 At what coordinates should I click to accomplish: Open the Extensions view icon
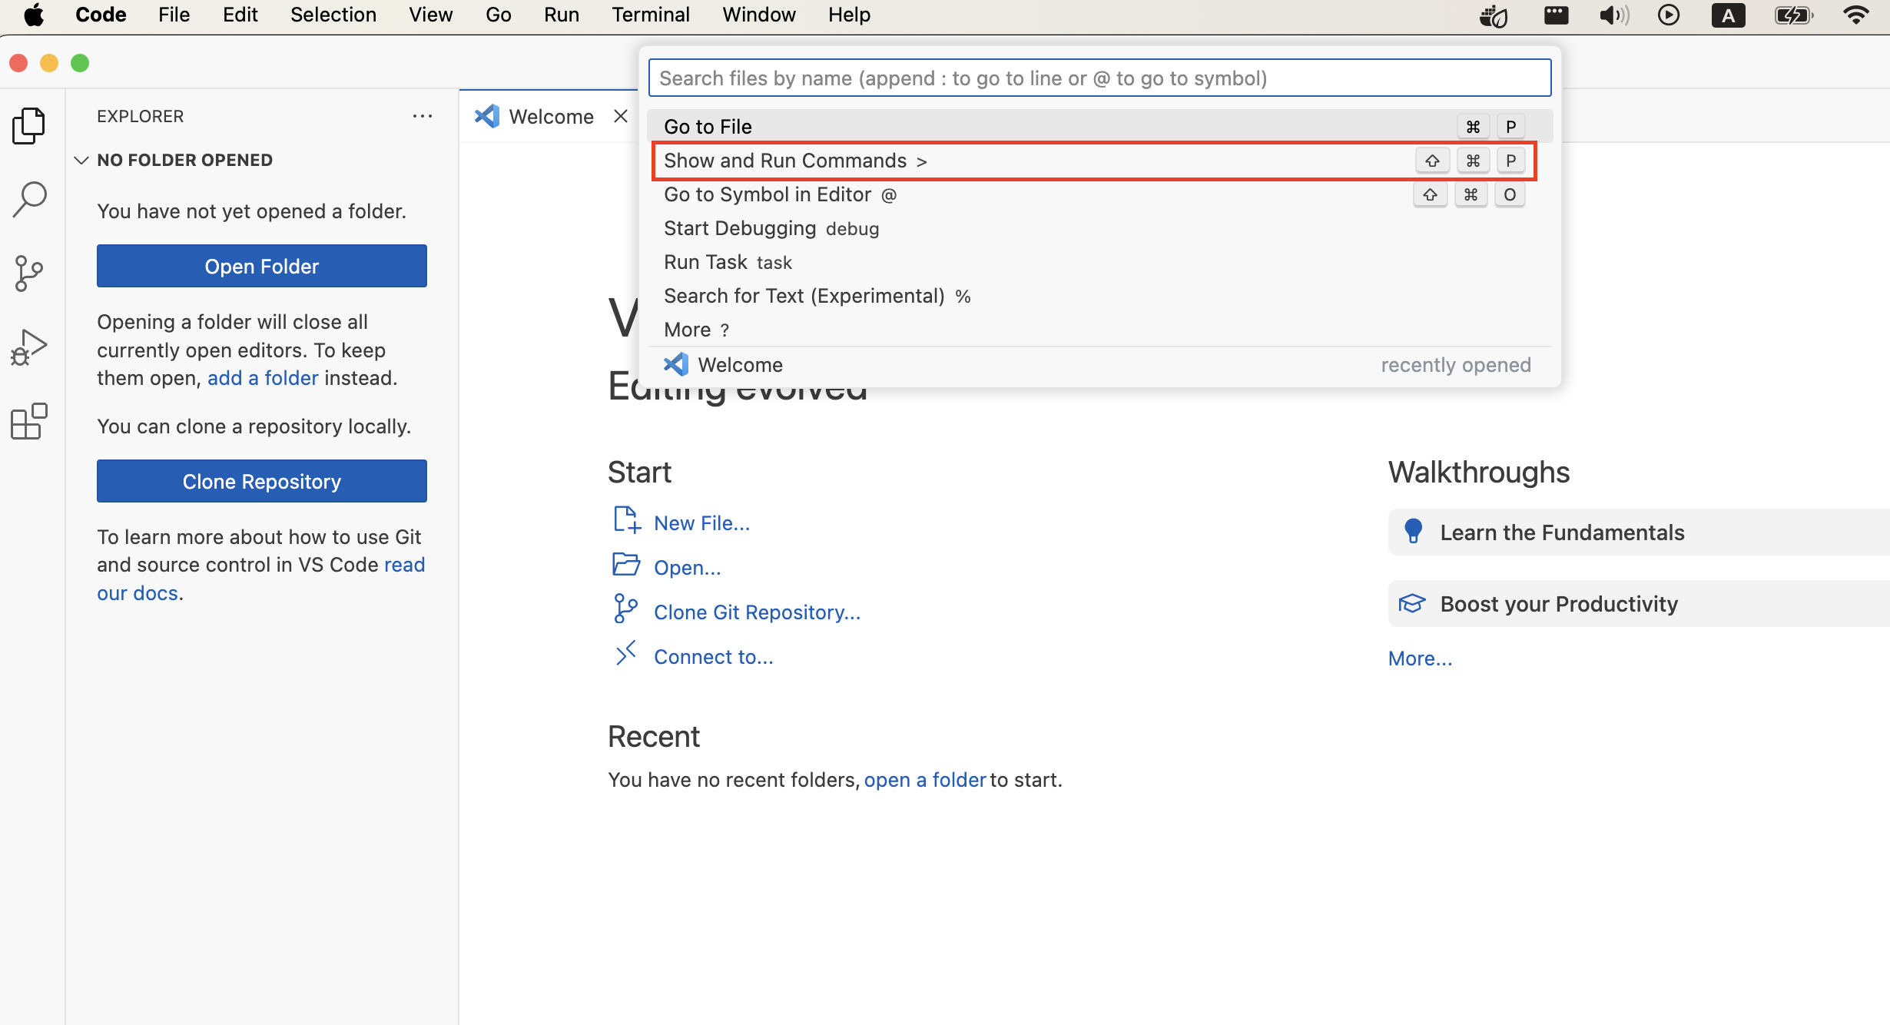(29, 421)
